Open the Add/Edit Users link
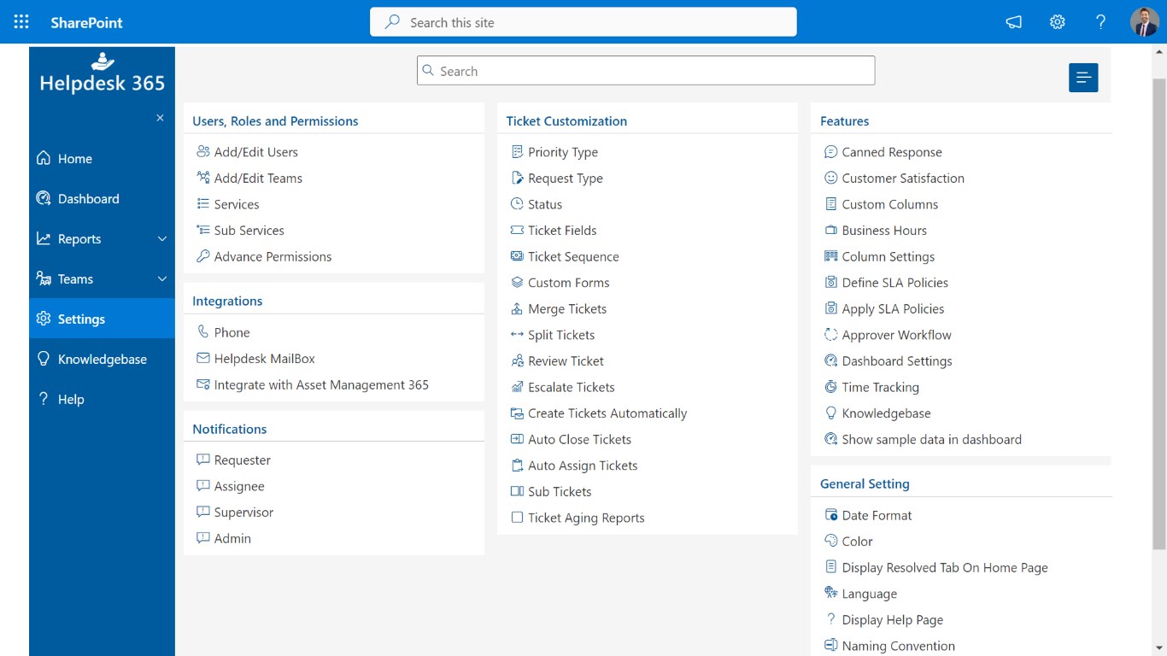1167x656 pixels. (255, 152)
